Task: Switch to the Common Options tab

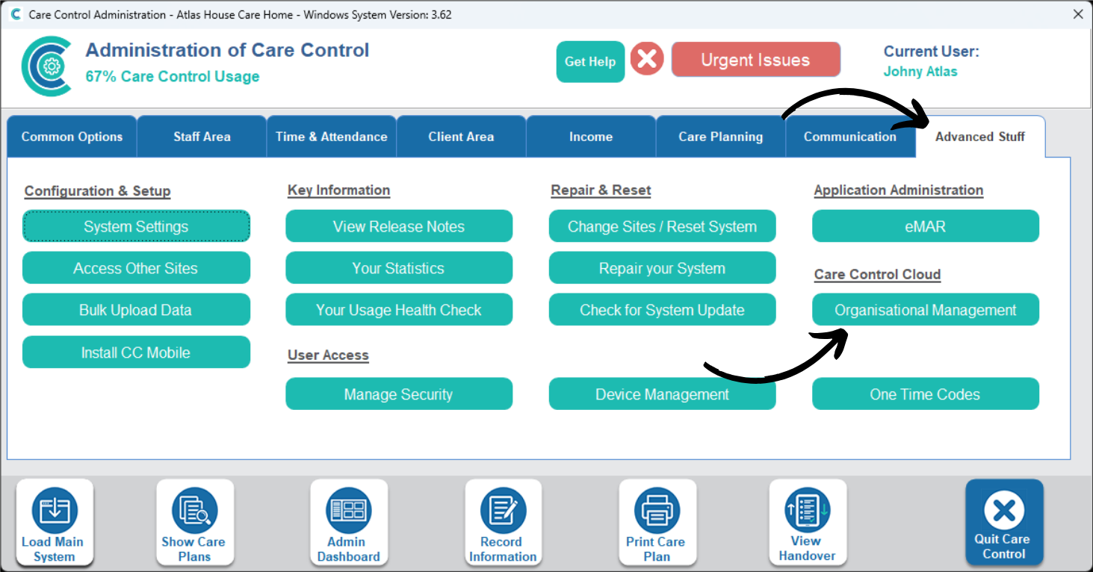Action: point(72,137)
